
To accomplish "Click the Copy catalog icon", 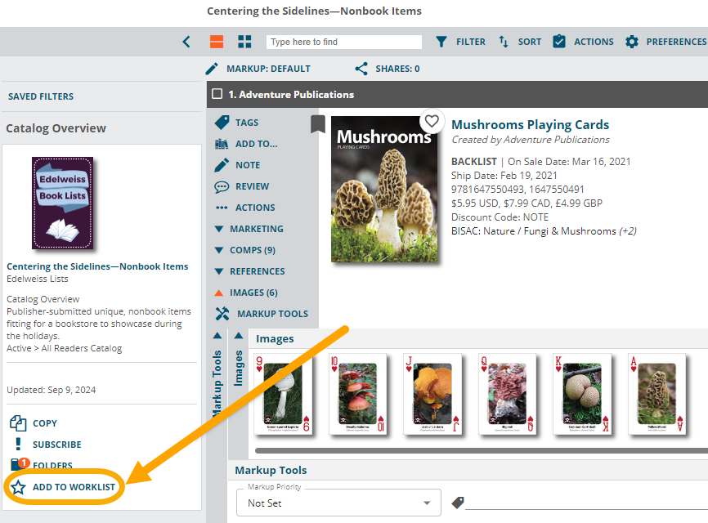I will (x=18, y=423).
